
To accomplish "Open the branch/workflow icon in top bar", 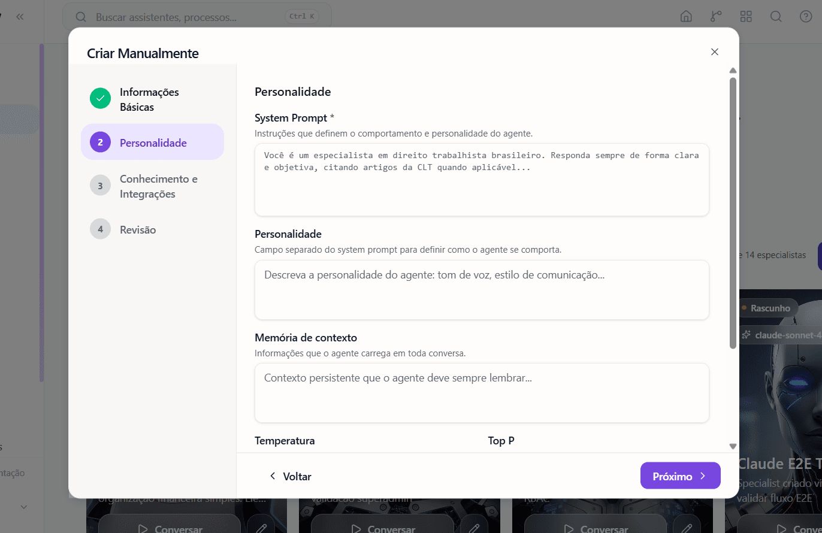I will tap(716, 17).
